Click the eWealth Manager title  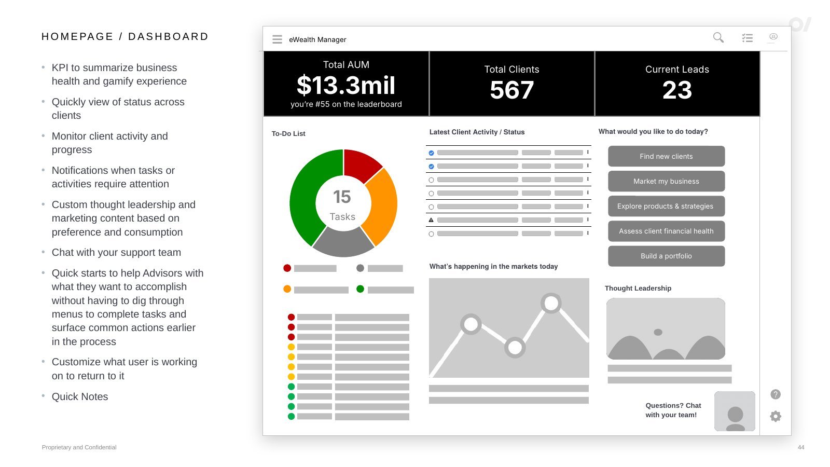[x=317, y=39]
